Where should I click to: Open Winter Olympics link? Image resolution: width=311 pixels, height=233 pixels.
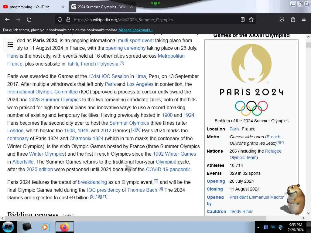[47, 154]
